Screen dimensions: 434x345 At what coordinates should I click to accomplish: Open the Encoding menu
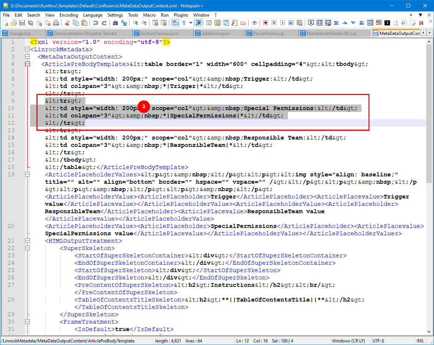[x=68, y=15]
